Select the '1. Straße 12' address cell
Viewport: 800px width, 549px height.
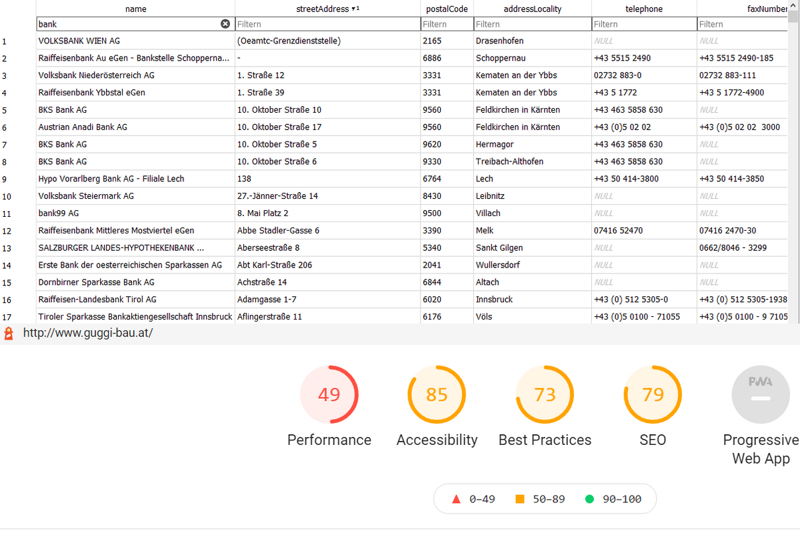tap(327, 75)
